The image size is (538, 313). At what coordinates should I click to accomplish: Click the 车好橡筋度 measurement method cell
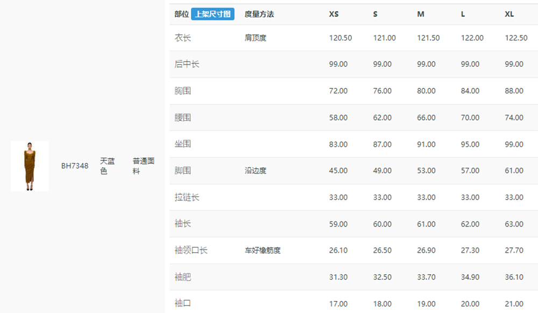tap(263, 250)
